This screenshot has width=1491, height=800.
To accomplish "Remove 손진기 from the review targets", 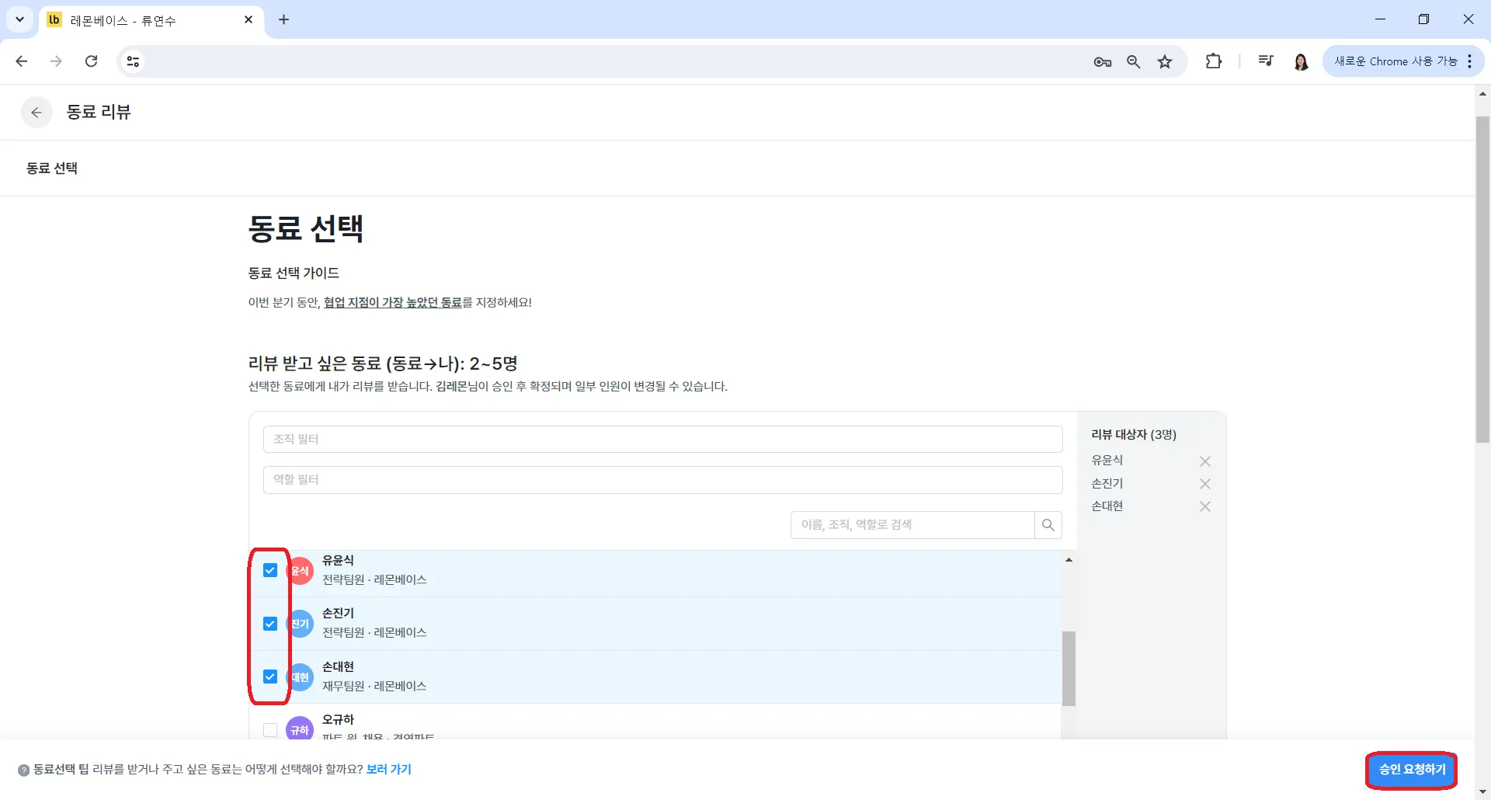I will coord(1205,484).
